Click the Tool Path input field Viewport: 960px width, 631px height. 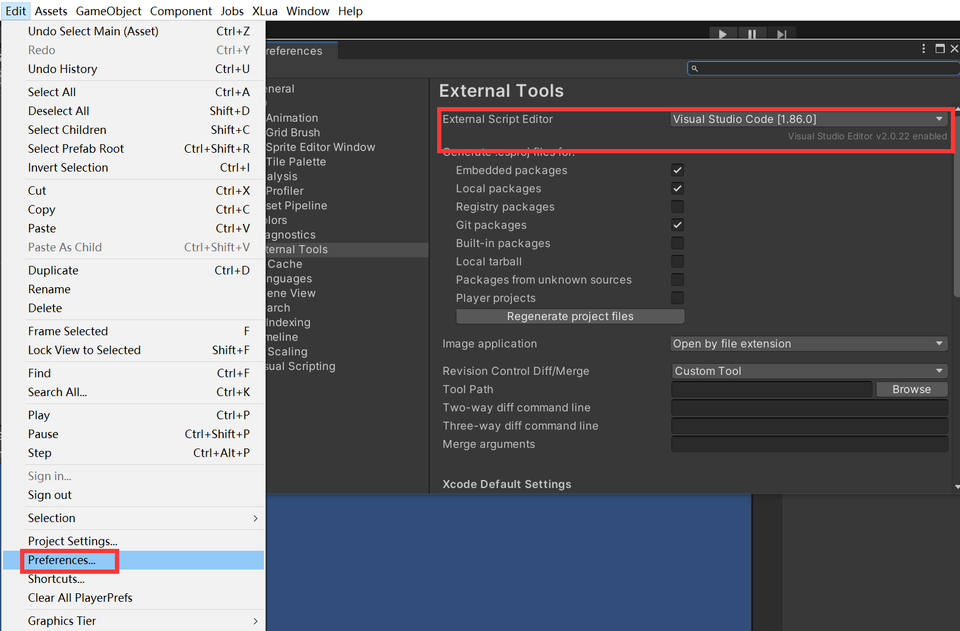coord(772,389)
